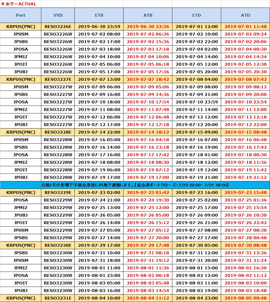Select ATD cell 2019-07-09 20:00
Viewport: 270px width, 302px height.
click(245, 94)
